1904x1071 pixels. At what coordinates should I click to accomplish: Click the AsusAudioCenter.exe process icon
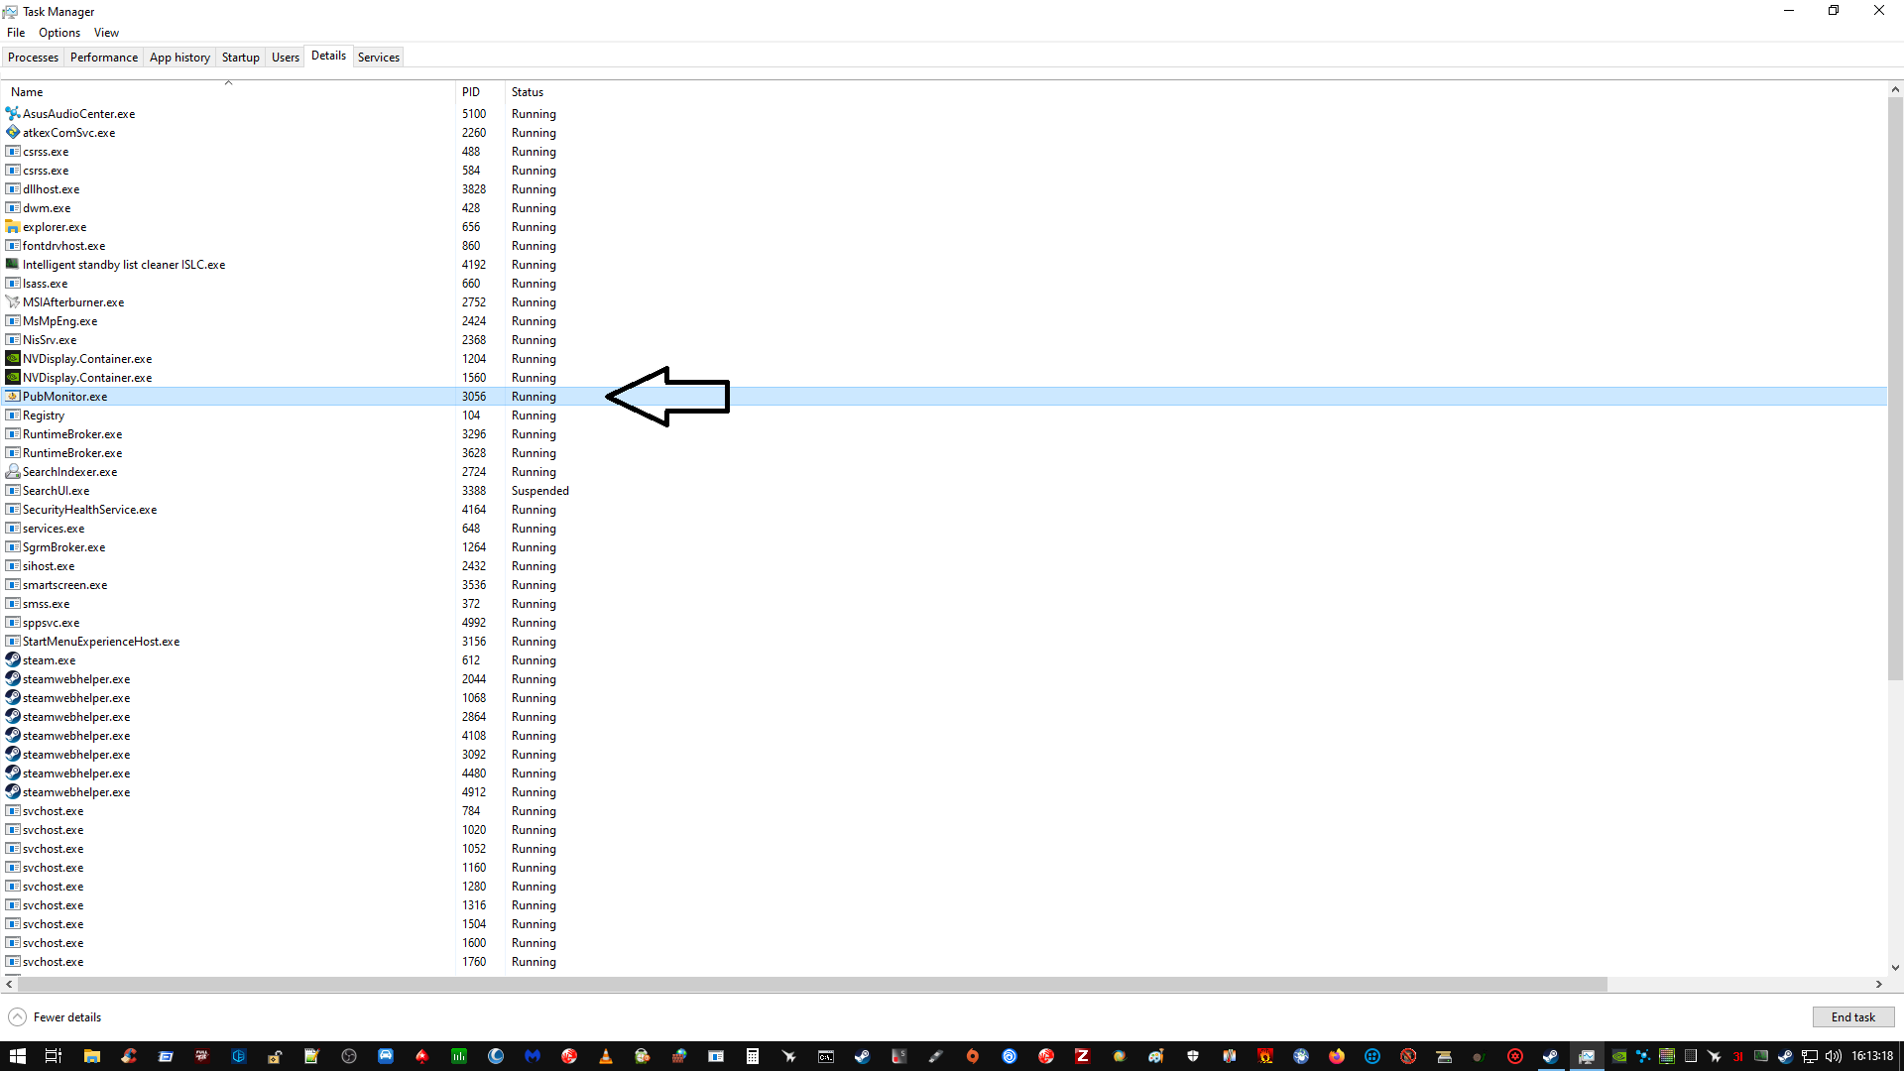(13, 113)
